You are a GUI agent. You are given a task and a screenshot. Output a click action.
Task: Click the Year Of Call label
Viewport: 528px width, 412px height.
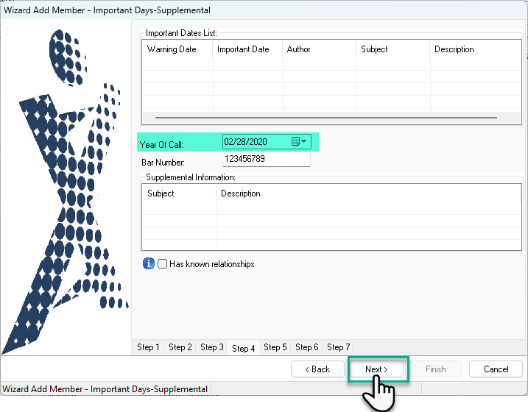[161, 145]
